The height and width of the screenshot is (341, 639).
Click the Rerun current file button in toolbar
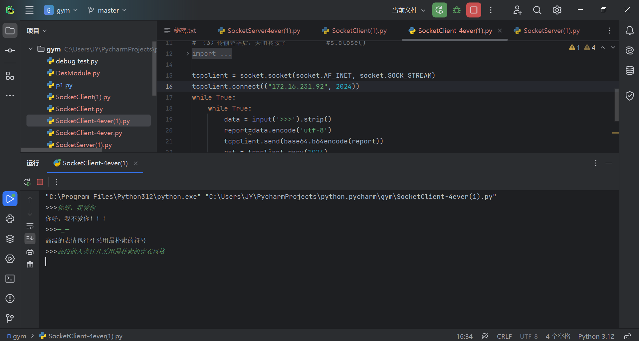point(440,10)
